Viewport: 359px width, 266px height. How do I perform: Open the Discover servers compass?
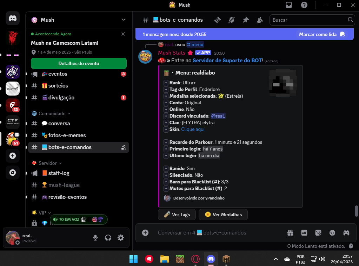13,173
